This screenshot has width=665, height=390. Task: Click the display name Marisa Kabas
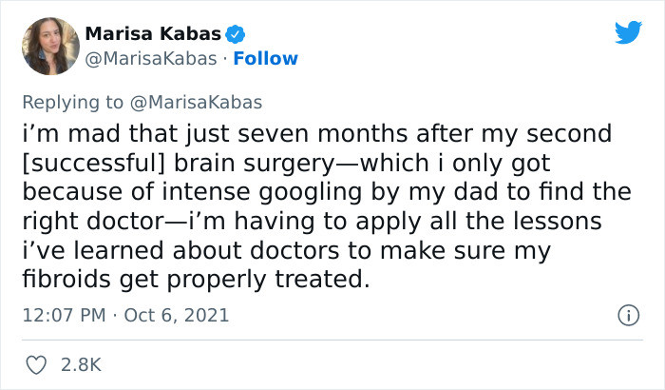point(153,34)
